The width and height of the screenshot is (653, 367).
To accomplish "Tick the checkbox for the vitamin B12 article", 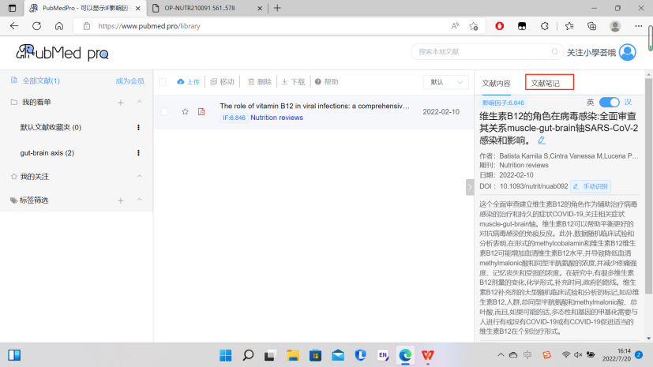I will [164, 111].
